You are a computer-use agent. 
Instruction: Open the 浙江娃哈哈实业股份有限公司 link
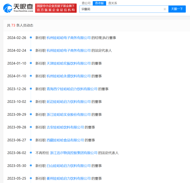[x=69, y=114]
